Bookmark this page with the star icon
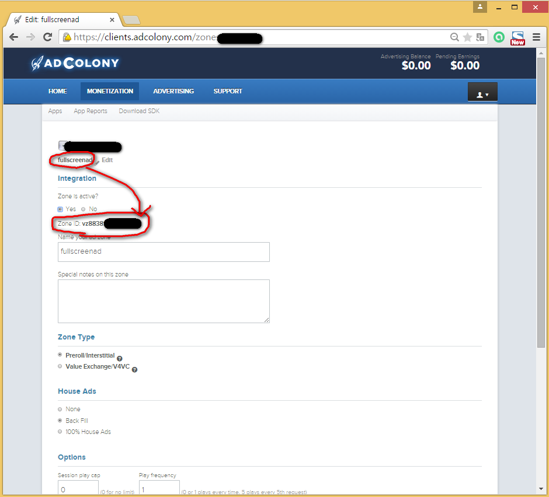The width and height of the screenshot is (549, 497). click(x=467, y=37)
